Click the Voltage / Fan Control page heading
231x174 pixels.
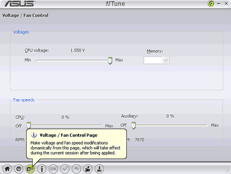coord(26,15)
